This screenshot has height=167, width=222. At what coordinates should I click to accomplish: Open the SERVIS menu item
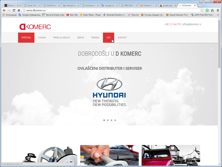(80, 38)
